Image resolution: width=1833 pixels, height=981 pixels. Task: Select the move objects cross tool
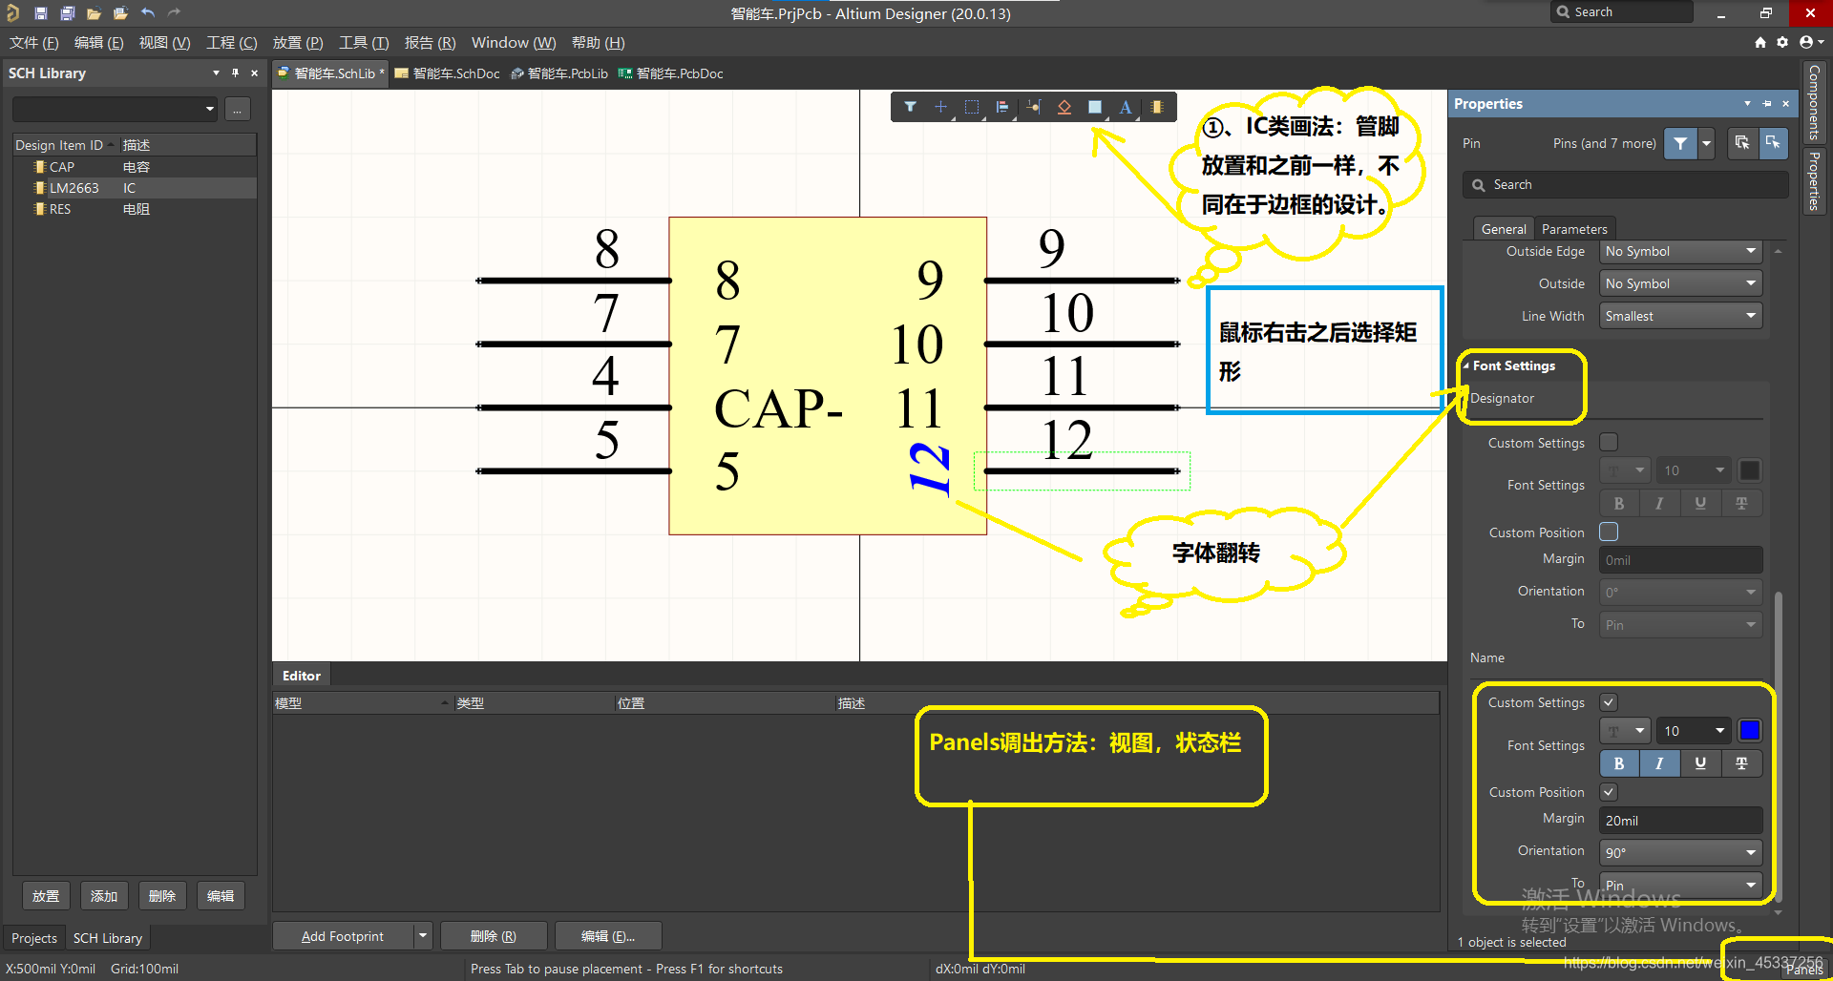click(940, 107)
